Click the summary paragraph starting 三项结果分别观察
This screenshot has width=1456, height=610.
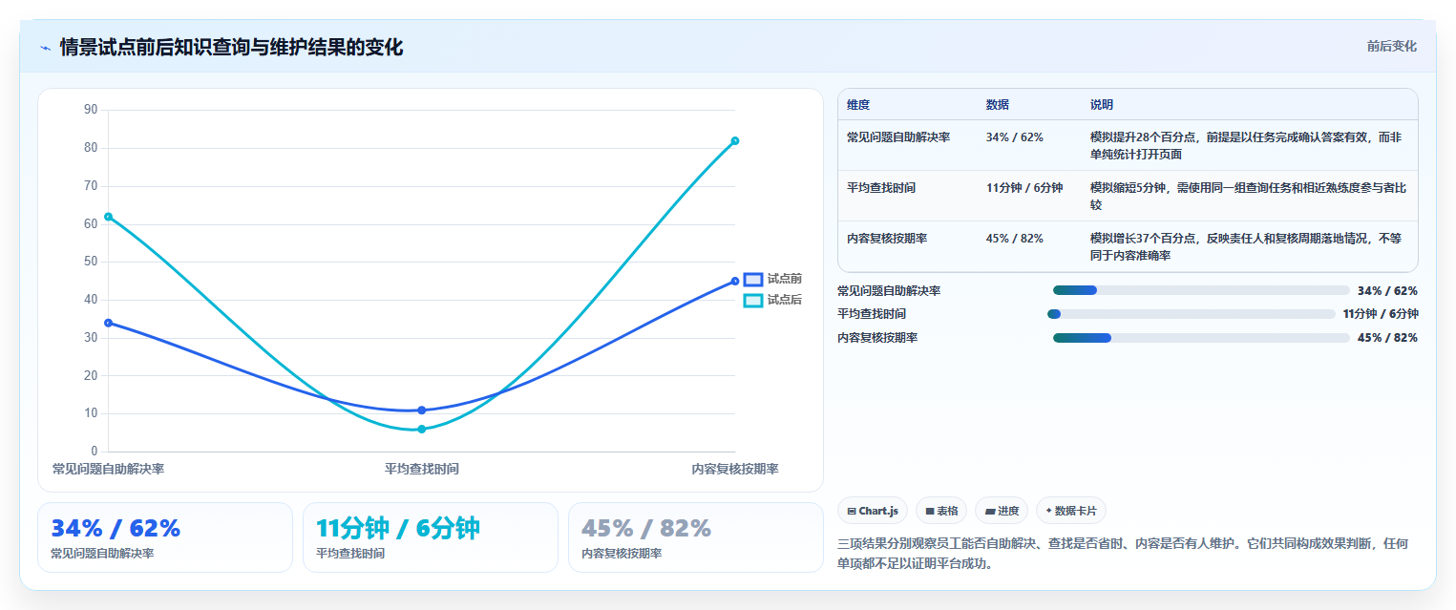1122,553
